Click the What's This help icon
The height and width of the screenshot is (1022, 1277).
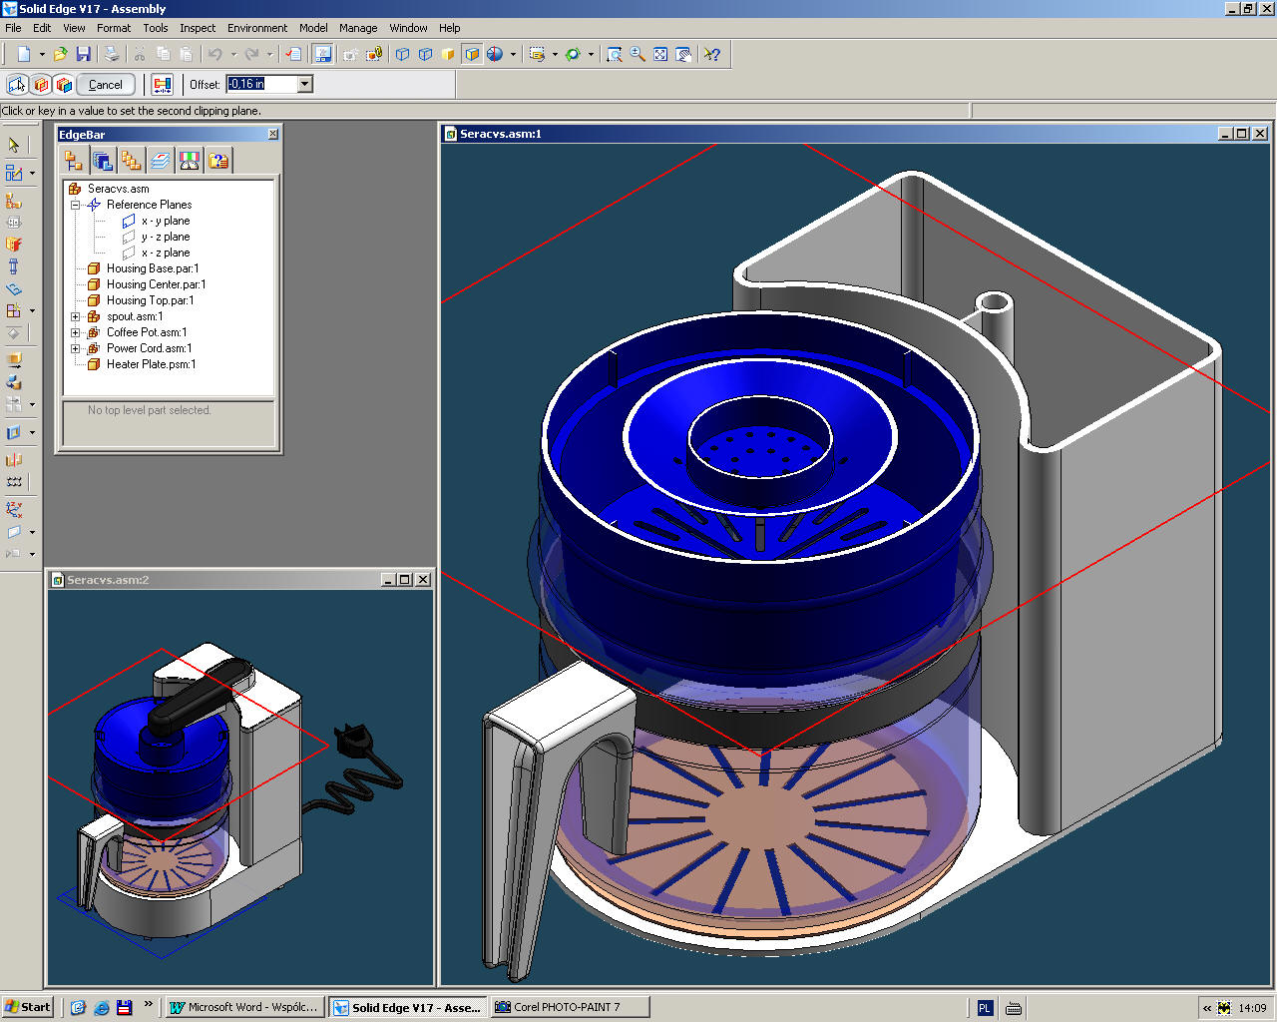711,54
